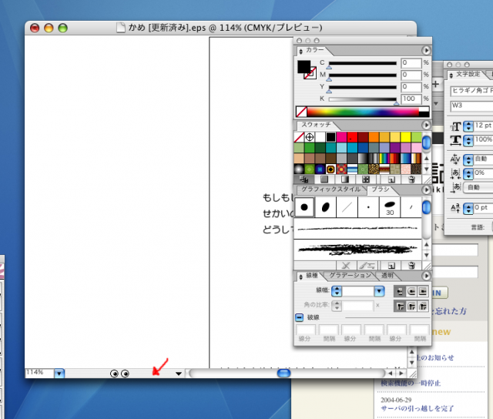
Task: Open the stroke weight dropdown arrow
Action: point(378,291)
